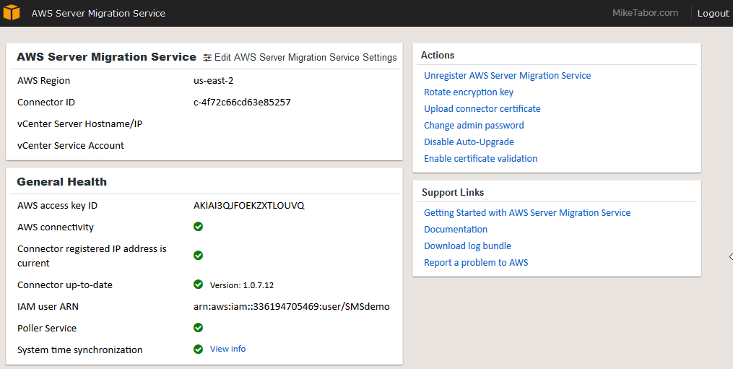Image resolution: width=733 pixels, height=369 pixels.
Task: Click the Poller Service label
Action: click(47, 329)
